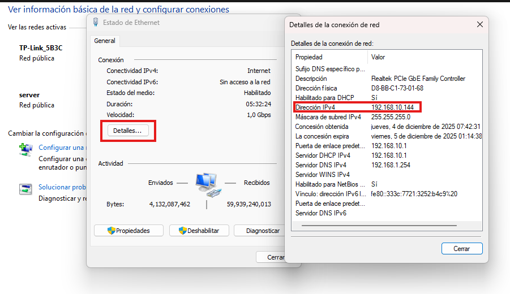This screenshot has width=510, height=294.
Task: Open the Detalles... button
Action: point(127,131)
